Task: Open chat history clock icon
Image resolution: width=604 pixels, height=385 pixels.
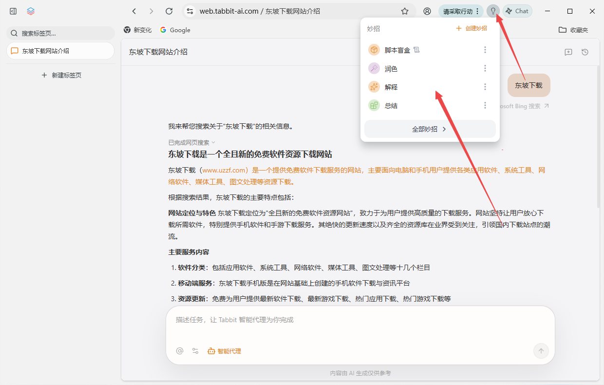Action: 585,52
